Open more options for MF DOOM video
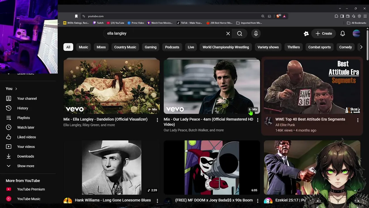The image size is (369, 208). (x=257, y=200)
